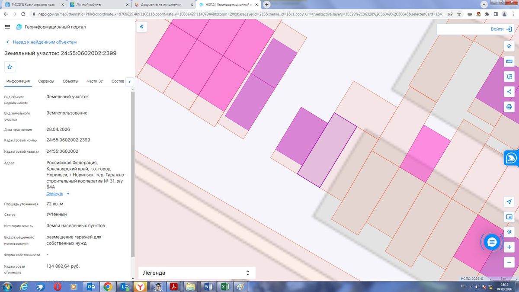
Task: Open Internet Explorer from the taskbar
Action: tap(24, 286)
